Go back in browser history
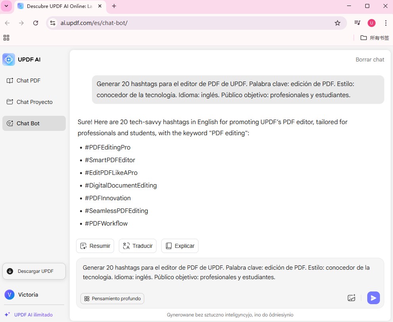The width and height of the screenshot is (393, 322). point(7,23)
